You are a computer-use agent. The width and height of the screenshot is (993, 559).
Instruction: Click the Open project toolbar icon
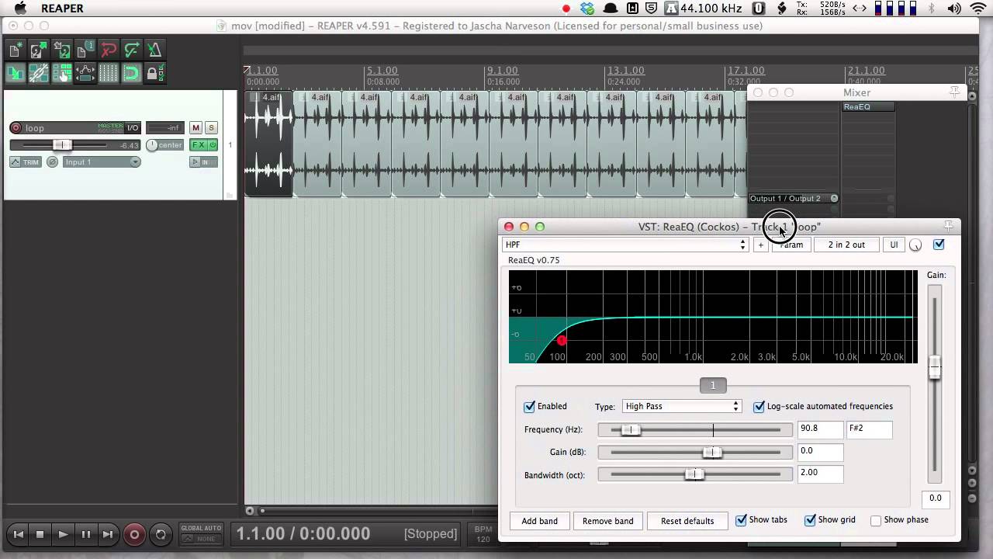38,50
